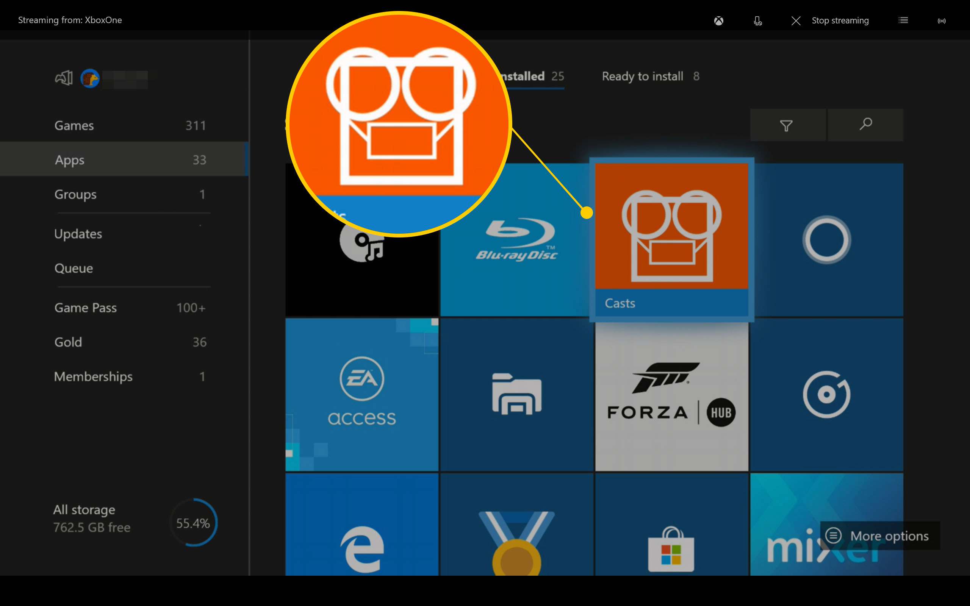This screenshot has height=606, width=970.
Task: Launch the EA Access app tile
Action: coord(362,394)
